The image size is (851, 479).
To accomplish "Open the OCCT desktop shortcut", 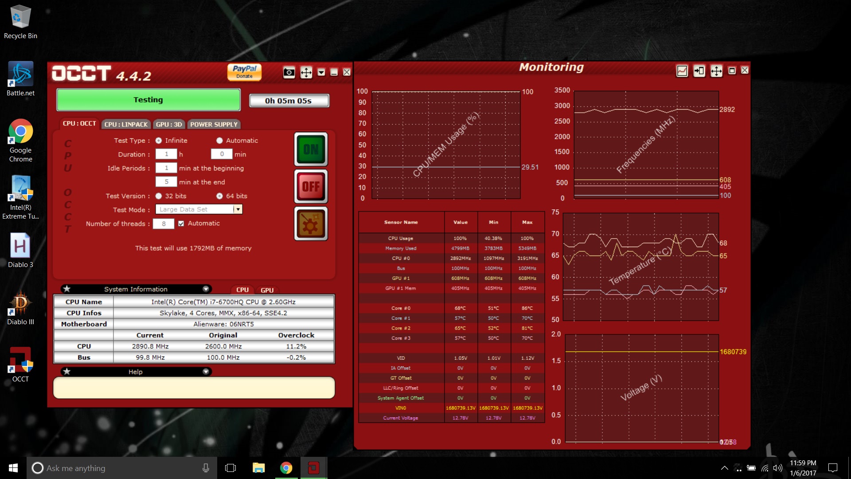I will tap(20, 365).
